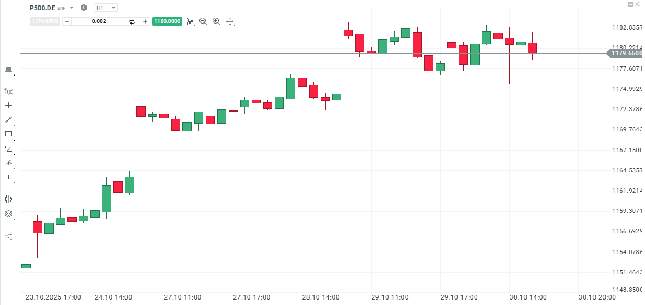This screenshot has height=305, width=645.
Task: Open the f(x) indicators tool
Action: pyautogui.click(x=9, y=91)
